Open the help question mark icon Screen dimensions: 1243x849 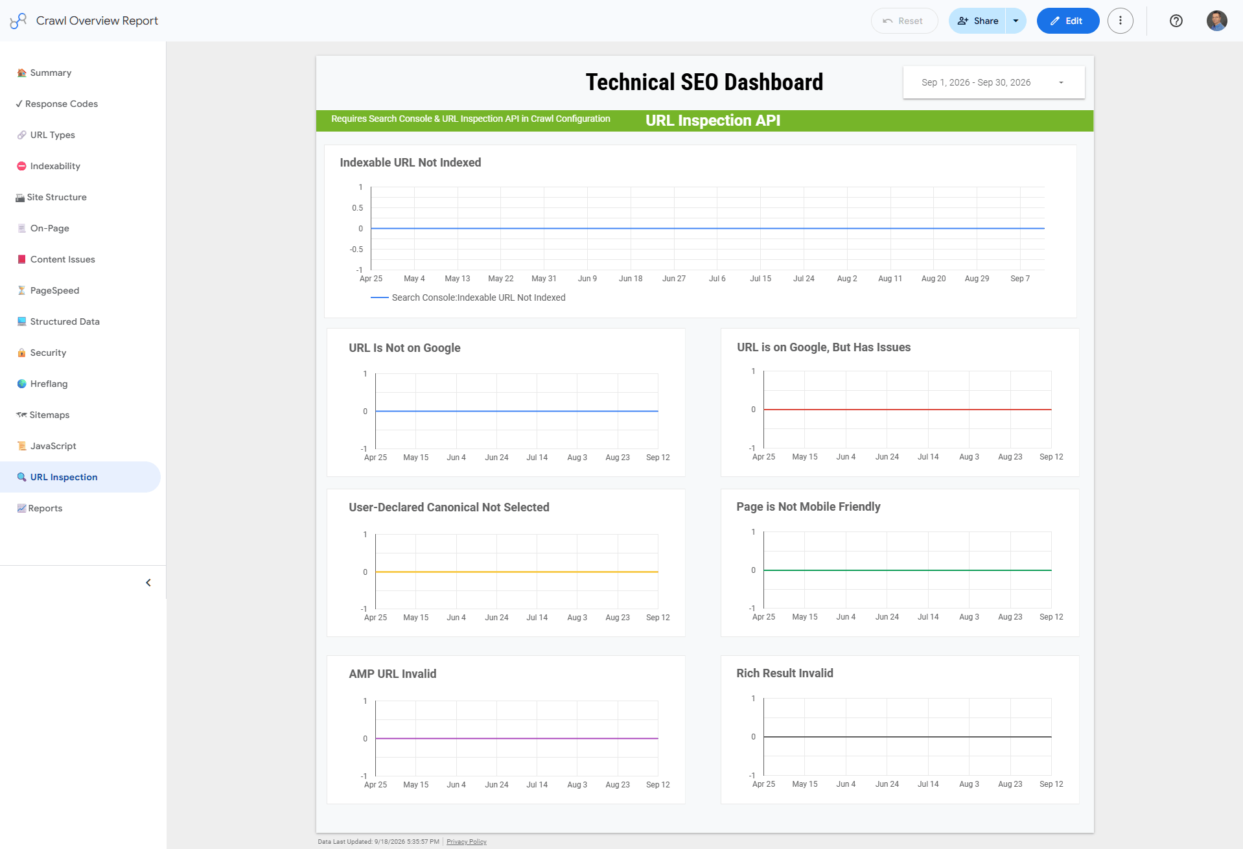(x=1176, y=21)
